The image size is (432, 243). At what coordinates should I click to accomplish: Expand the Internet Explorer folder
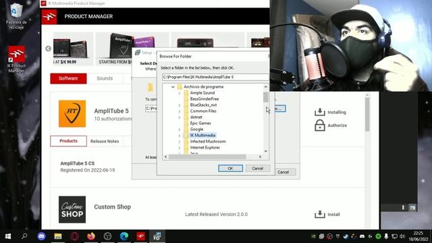(x=179, y=148)
